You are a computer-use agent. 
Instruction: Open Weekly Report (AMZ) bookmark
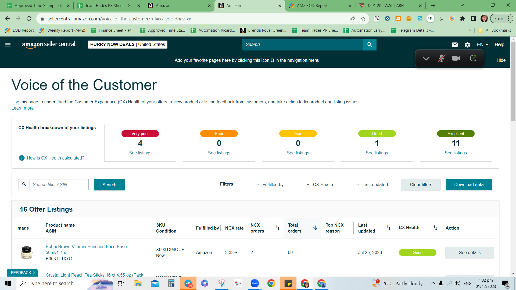(x=62, y=30)
